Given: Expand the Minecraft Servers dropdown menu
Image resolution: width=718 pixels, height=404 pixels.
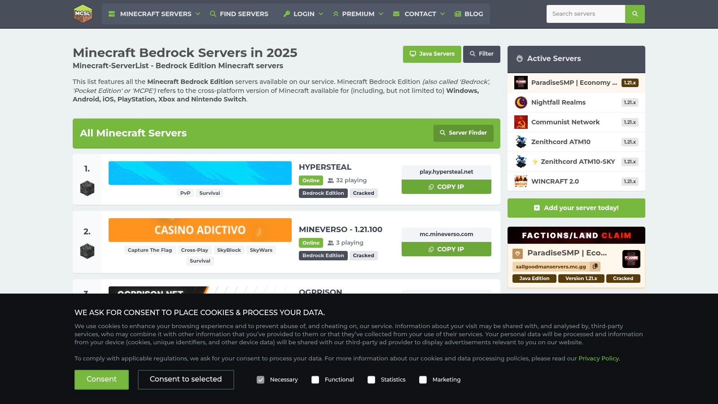Looking at the screenshot, I should 154,14.
